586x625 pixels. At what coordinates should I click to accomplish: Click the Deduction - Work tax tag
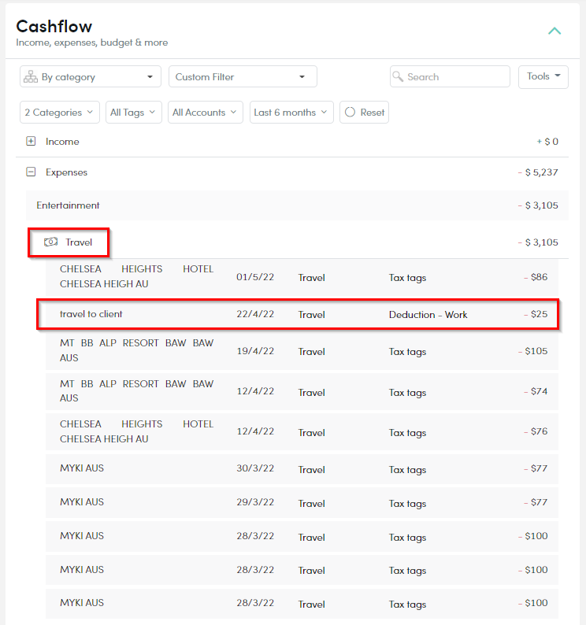(428, 315)
